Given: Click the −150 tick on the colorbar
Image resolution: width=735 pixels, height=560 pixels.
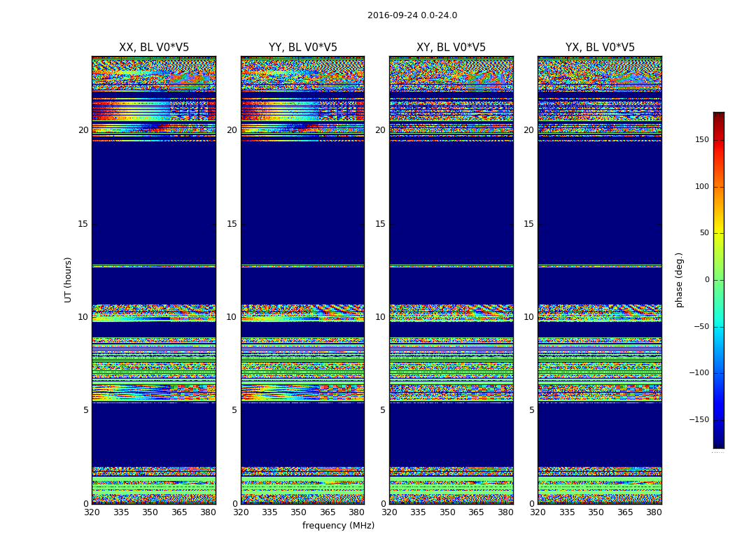Looking at the screenshot, I should pyautogui.click(x=699, y=419).
